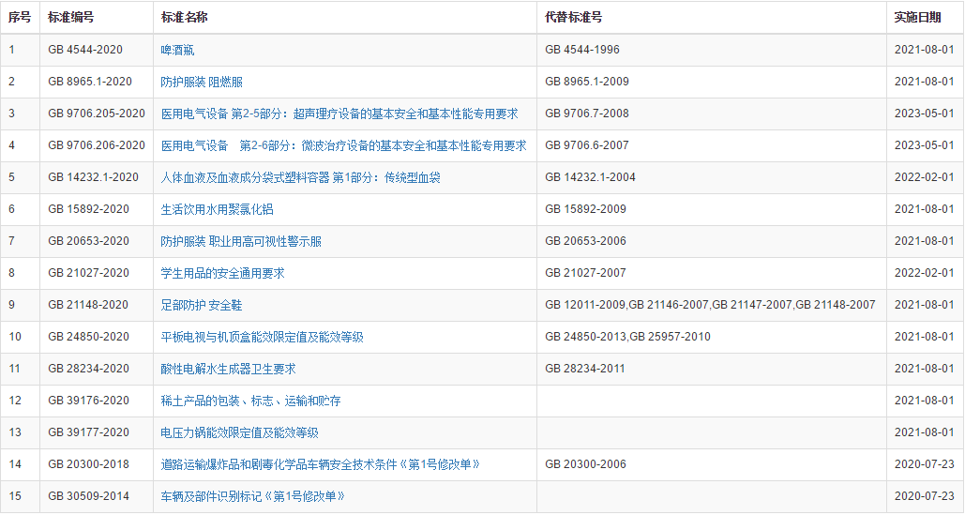The width and height of the screenshot is (965, 515).
Task: Open the 防护服装 阻燃服 standard link
Action: pyautogui.click(x=202, y=82)
